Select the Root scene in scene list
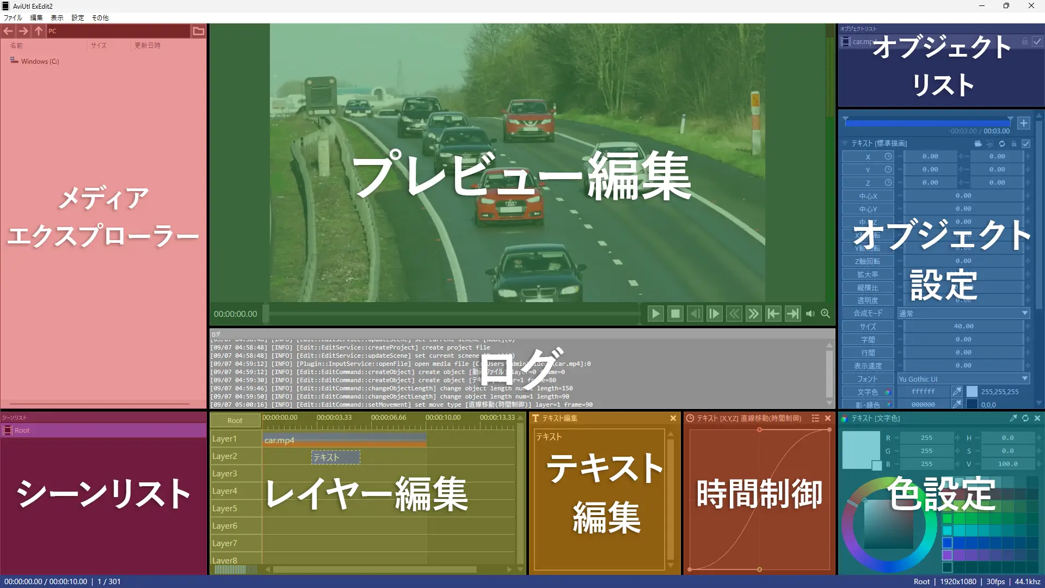The width and height of the screenshot is (1045, 588). [x=103, y=430]
